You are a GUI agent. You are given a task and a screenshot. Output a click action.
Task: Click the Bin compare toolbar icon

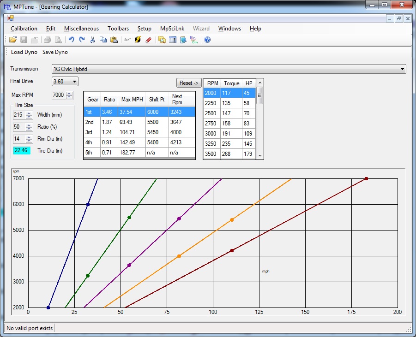(x=194, y=40)
